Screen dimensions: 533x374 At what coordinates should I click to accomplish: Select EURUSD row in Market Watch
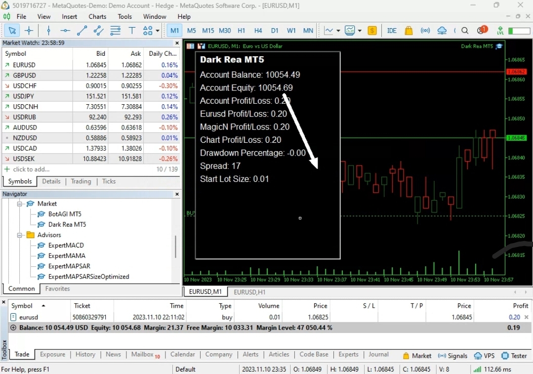pyautogui.click(x=91, y=65)
